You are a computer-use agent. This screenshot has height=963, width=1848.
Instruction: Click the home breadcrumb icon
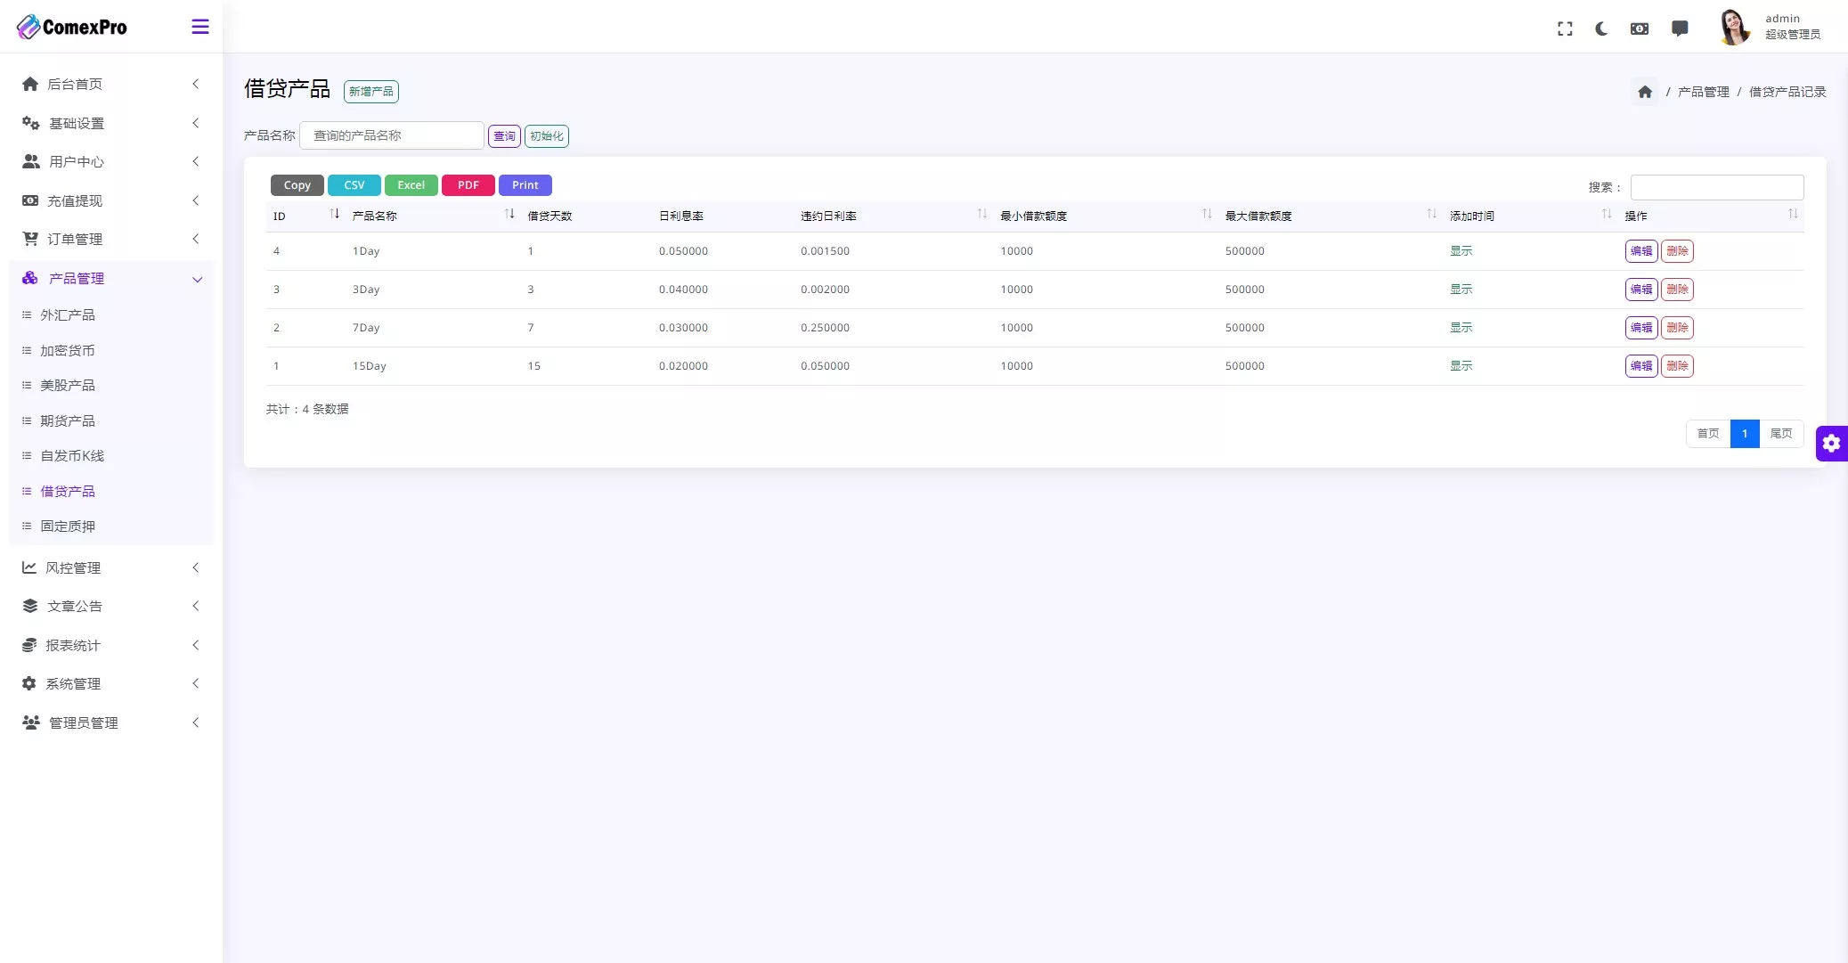(x=1645, y=91)
